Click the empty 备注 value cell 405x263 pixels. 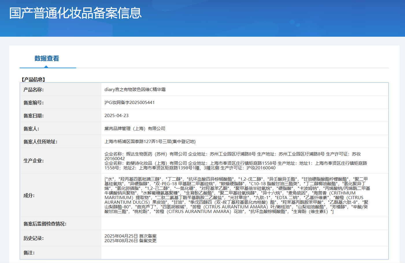(x=244, y=253)
